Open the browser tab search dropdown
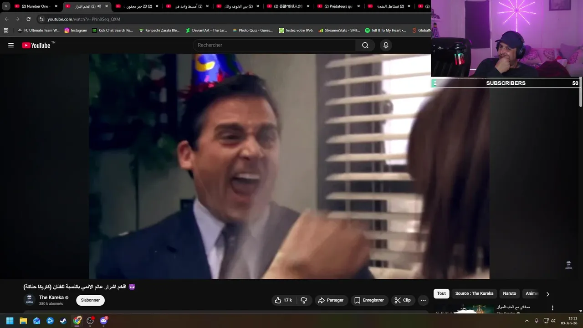This screenshot has height=328, width=583. coord(6,6)
